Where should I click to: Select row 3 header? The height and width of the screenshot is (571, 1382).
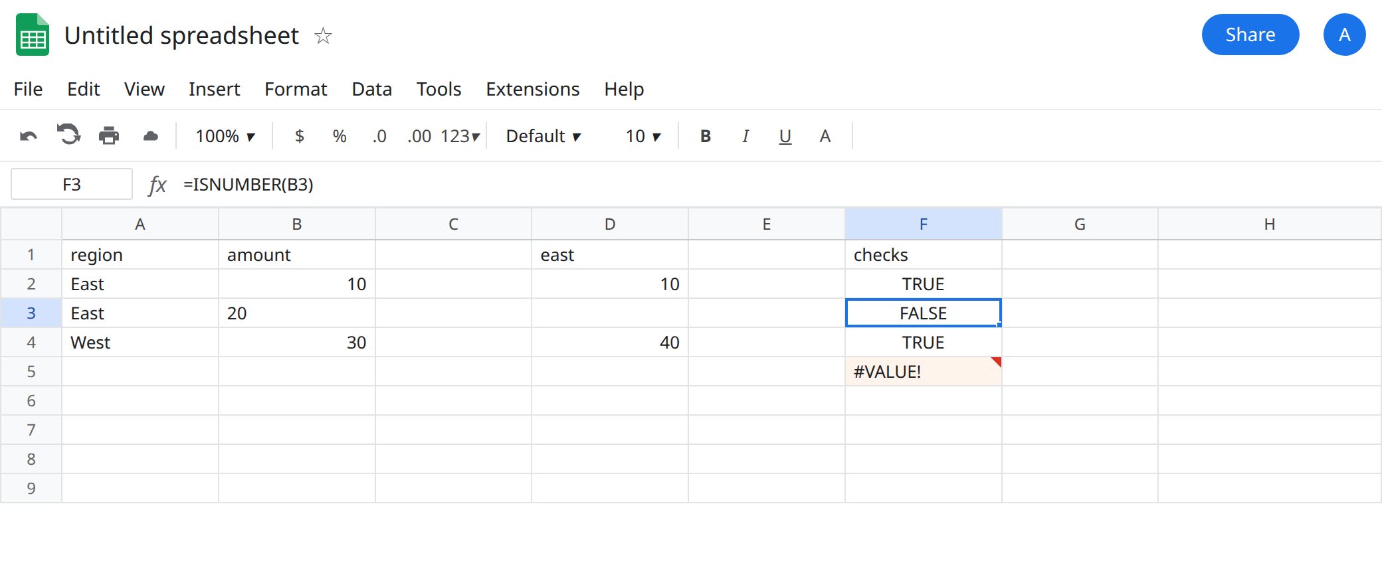(x=31, y=313)
